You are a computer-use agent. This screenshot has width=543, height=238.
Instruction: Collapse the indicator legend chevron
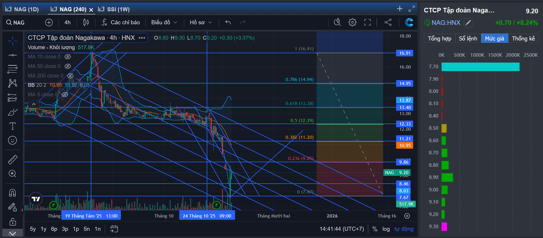tap(34, 104)
